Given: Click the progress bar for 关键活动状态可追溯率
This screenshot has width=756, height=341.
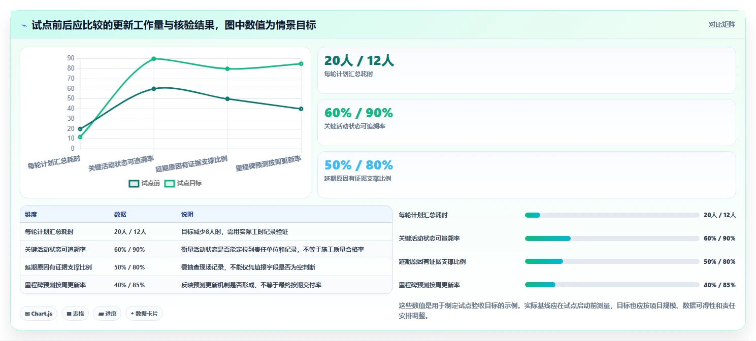Looking at the screenshot, I should coord(612,238).
